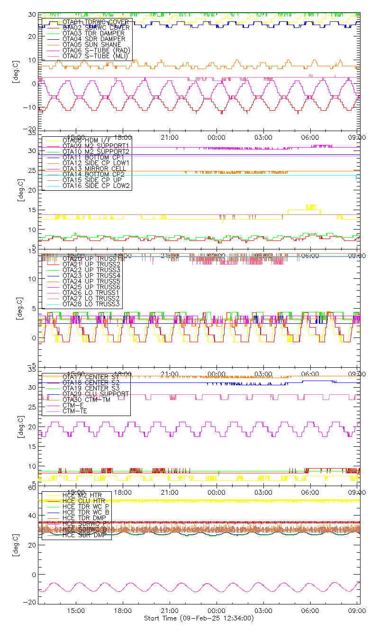The height and width of the screenshot is (639, 379).
Task: Click the 15:00 tick label above Start Time title
Action: click(x=76, y=611)
